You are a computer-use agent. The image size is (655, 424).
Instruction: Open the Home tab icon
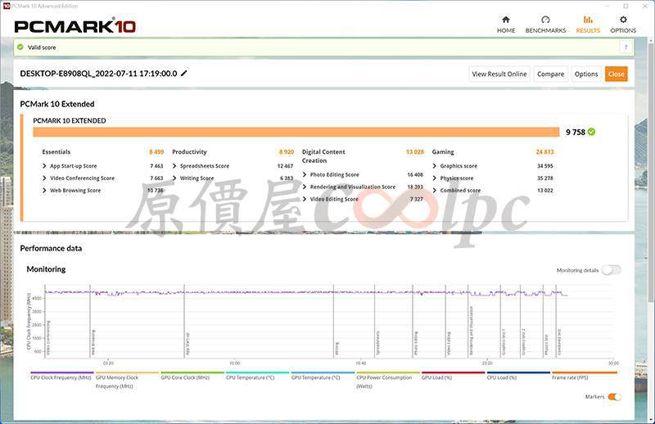point(505,20)
